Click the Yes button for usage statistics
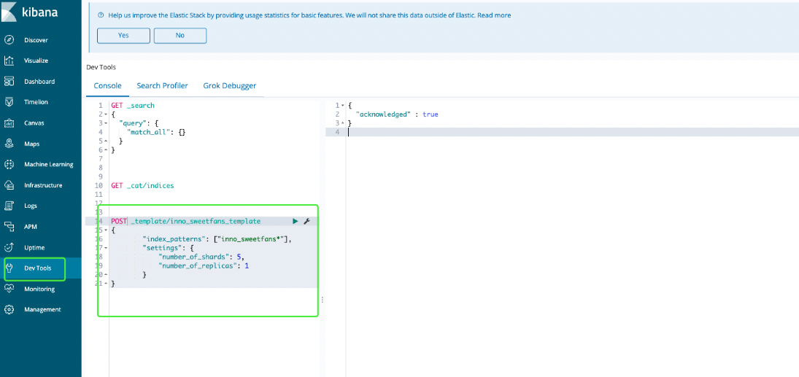The height and width of the screenshot is (377, 799). (123, 35)
